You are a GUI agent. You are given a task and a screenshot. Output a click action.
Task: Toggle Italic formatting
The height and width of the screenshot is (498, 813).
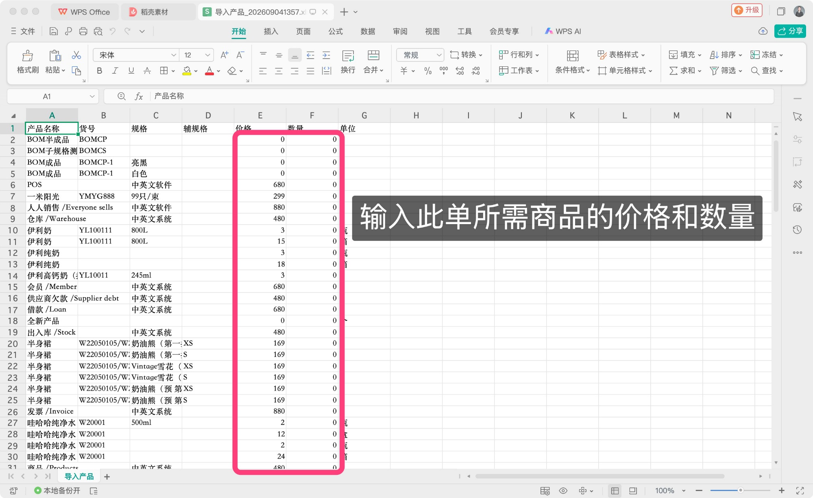point(115,71)
